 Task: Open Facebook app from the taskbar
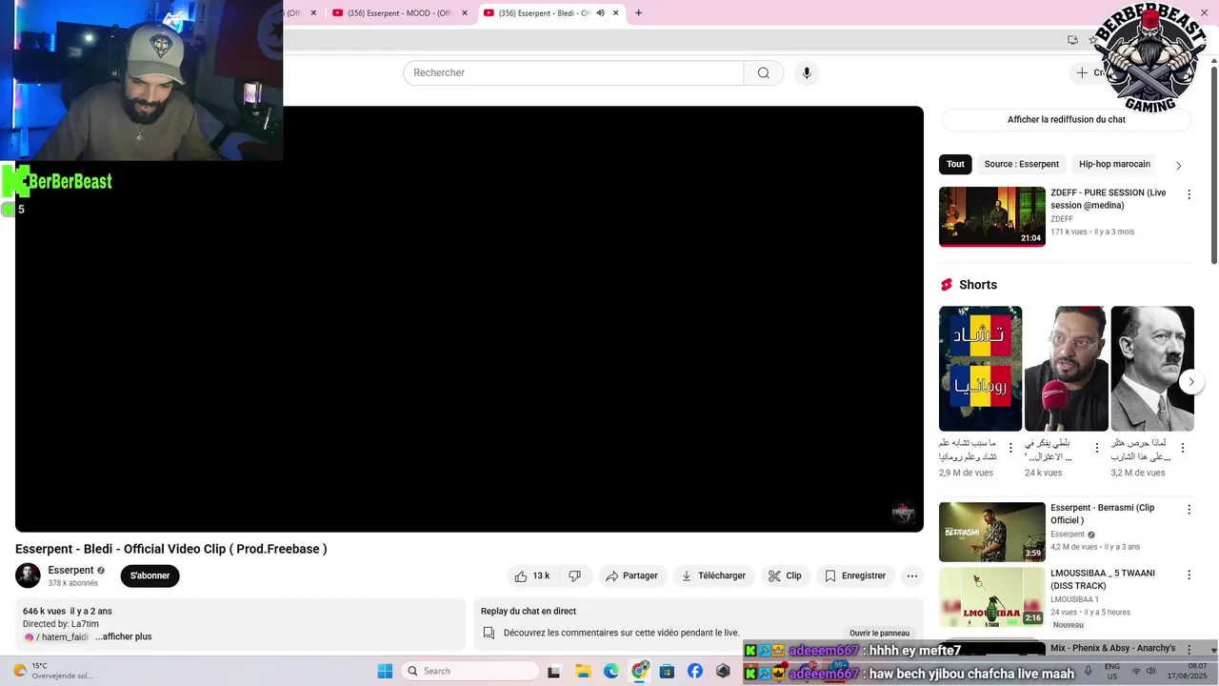(x=695, y=671)
